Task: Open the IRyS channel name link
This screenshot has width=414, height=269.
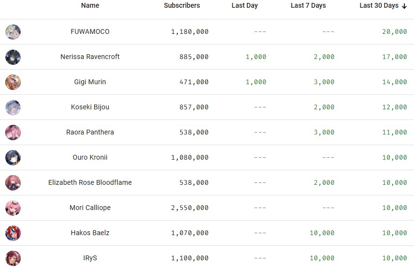Action: click(x=90, y=258)
